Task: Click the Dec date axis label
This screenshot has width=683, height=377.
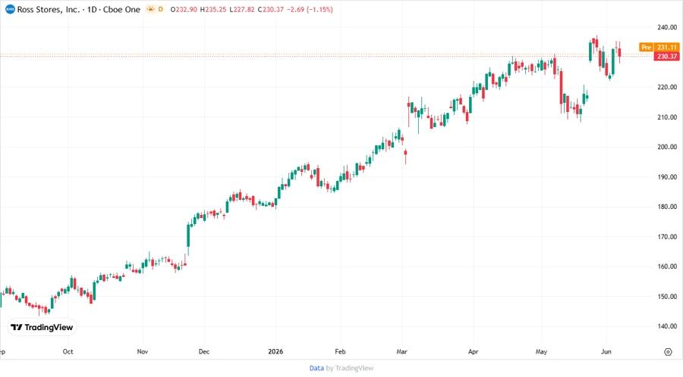Action: 204,351
